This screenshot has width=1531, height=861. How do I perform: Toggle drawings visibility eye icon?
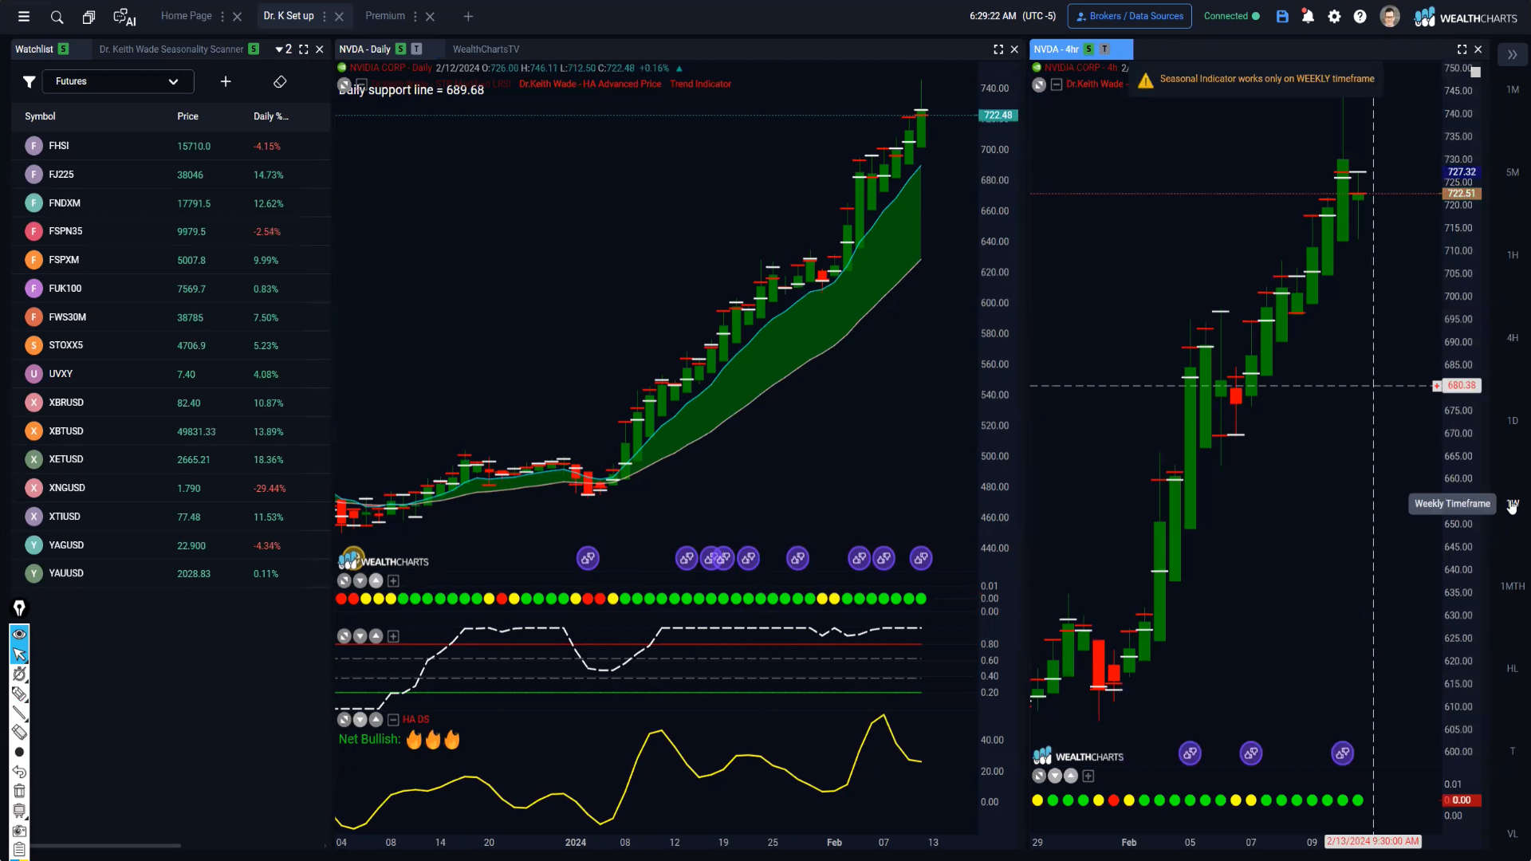coord(19,634)
